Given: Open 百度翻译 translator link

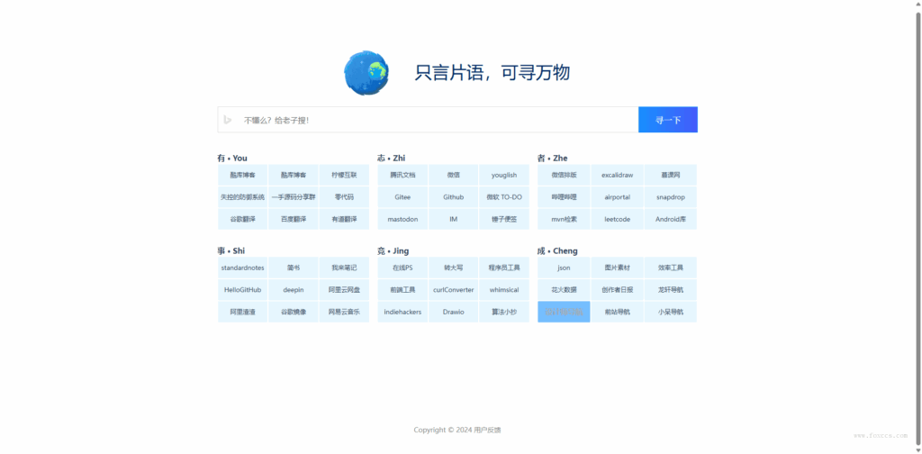Looking at the screenshot, I should point(294,220).
